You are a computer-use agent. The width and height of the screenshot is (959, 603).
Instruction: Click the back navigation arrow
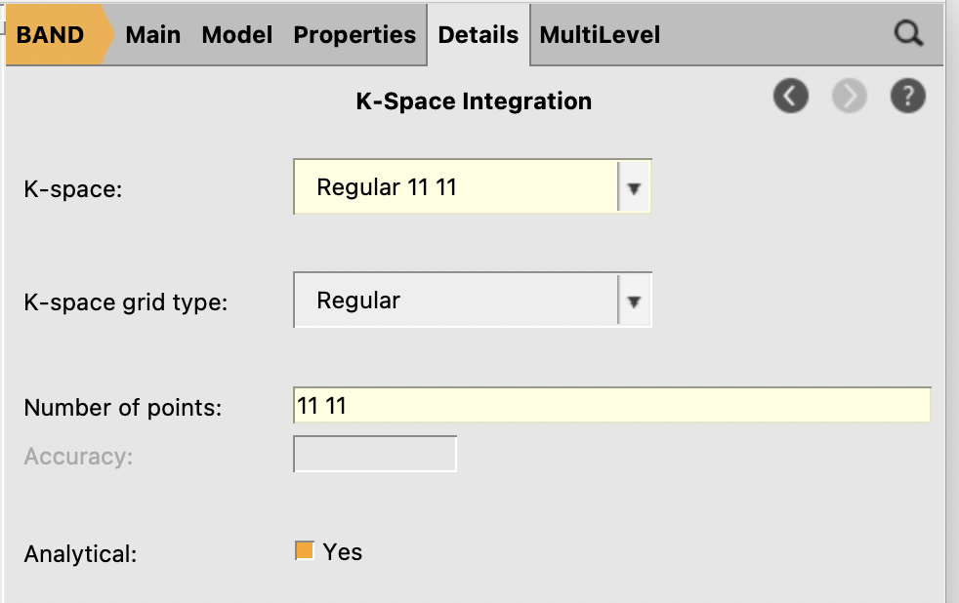tap(791, 97)
